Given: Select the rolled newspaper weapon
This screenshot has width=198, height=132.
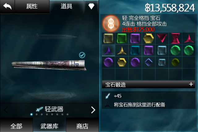Looking at the screenshot, I should click(x=49, y=65).
